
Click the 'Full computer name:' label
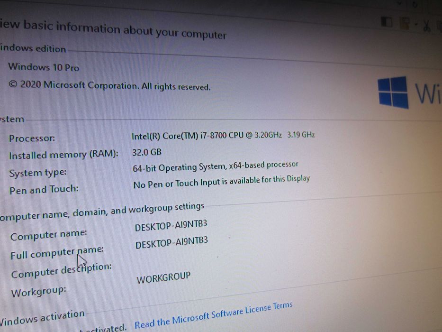pyautogui.click(x=57, y=253)
